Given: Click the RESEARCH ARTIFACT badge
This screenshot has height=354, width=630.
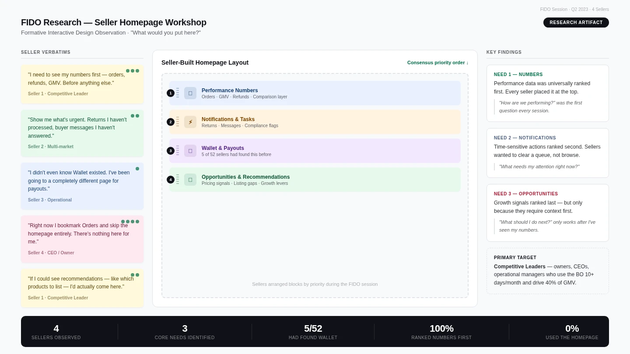Looking at the screenshot, I should [576, 22].
